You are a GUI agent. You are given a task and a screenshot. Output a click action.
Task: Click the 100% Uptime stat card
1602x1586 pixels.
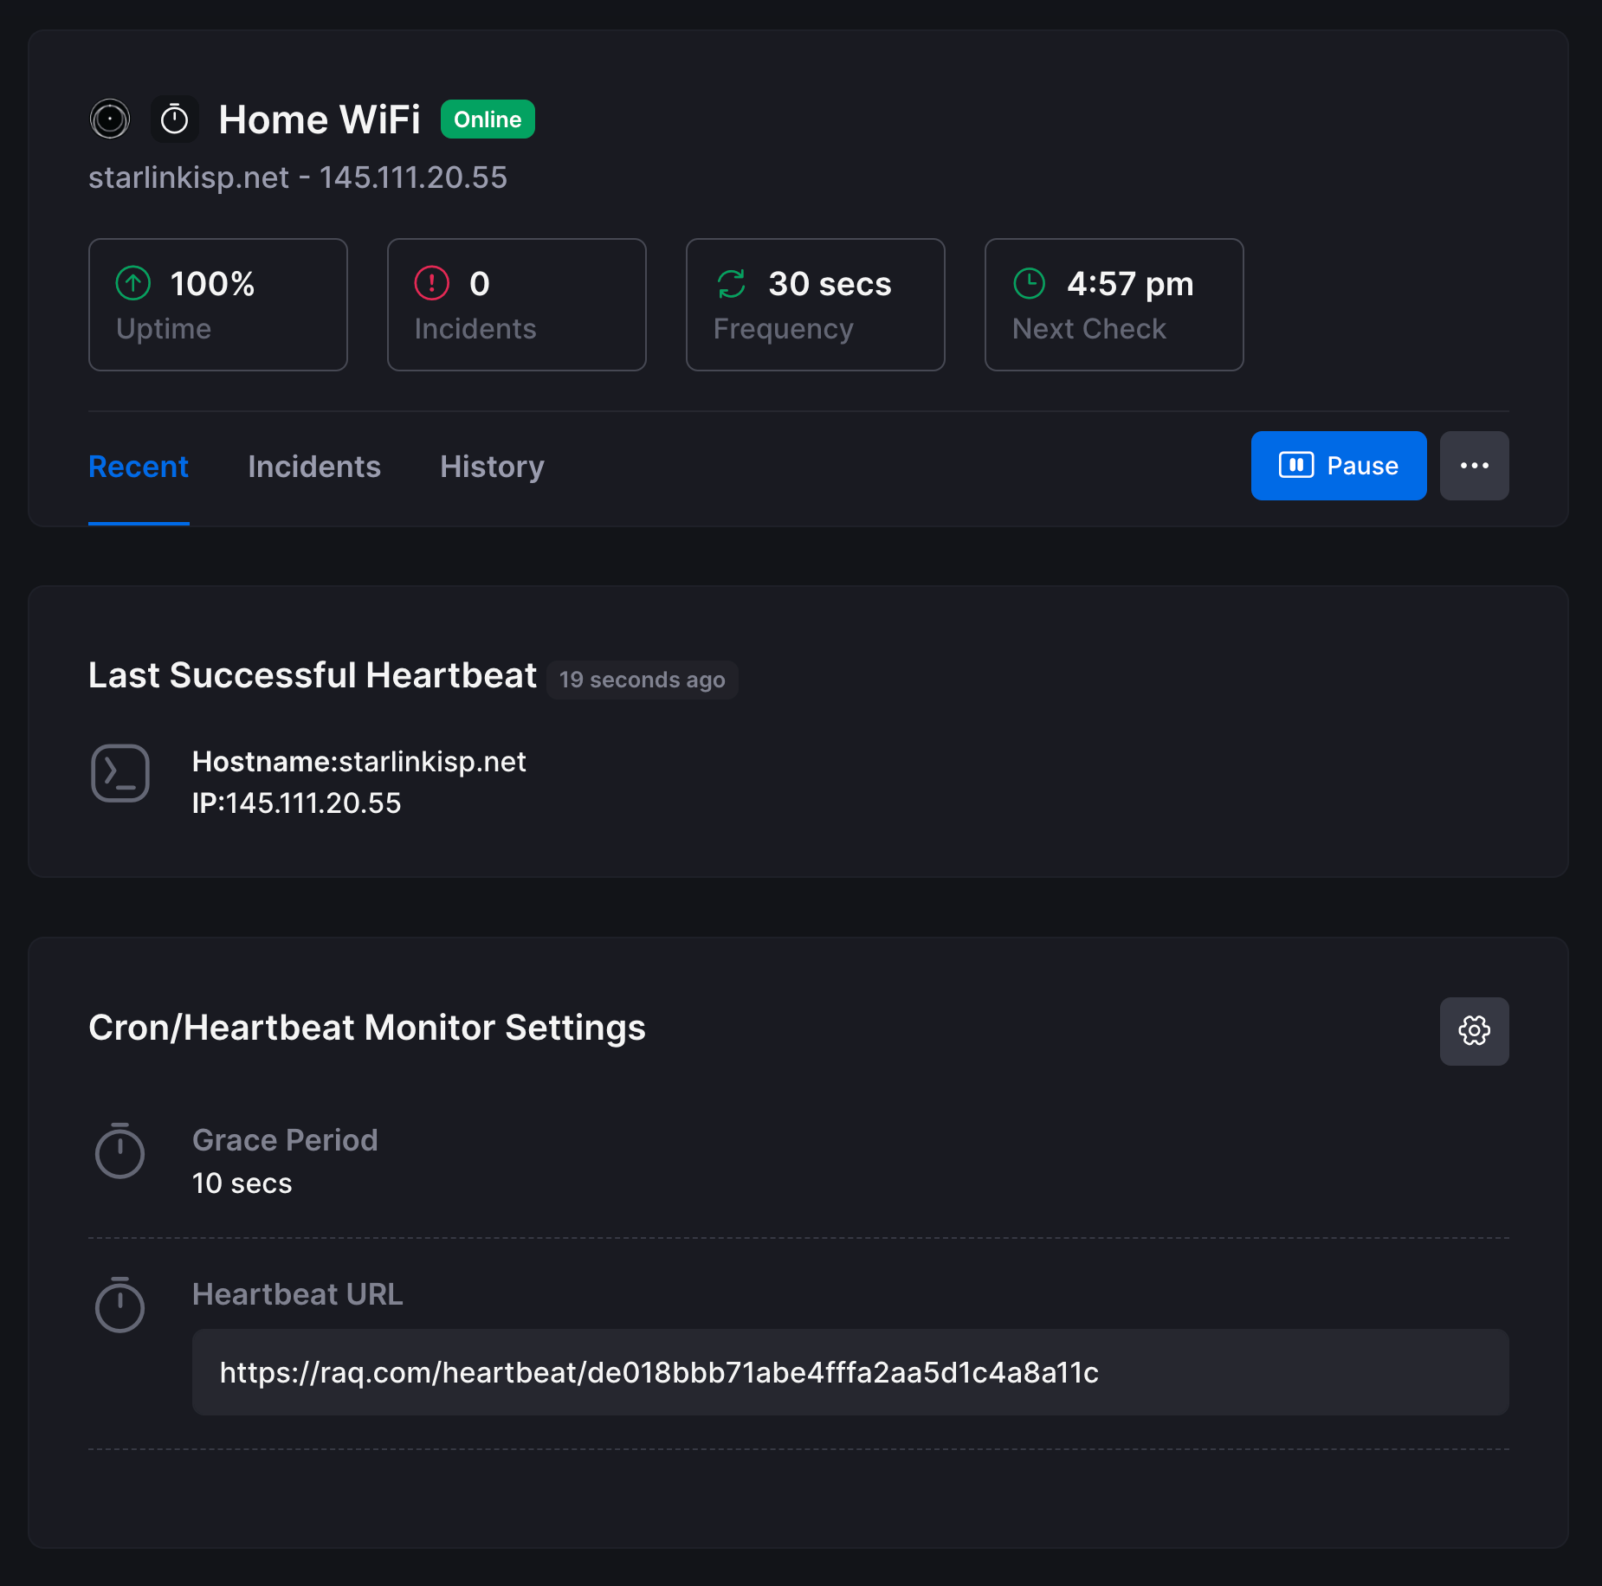tap(218, 305)
